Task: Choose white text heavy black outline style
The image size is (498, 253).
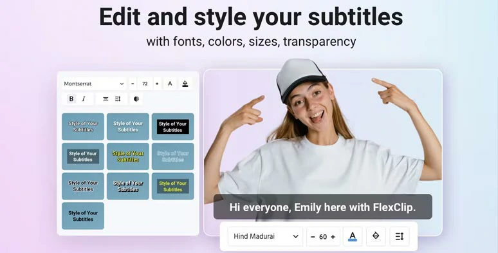Action: pos(128,186)
